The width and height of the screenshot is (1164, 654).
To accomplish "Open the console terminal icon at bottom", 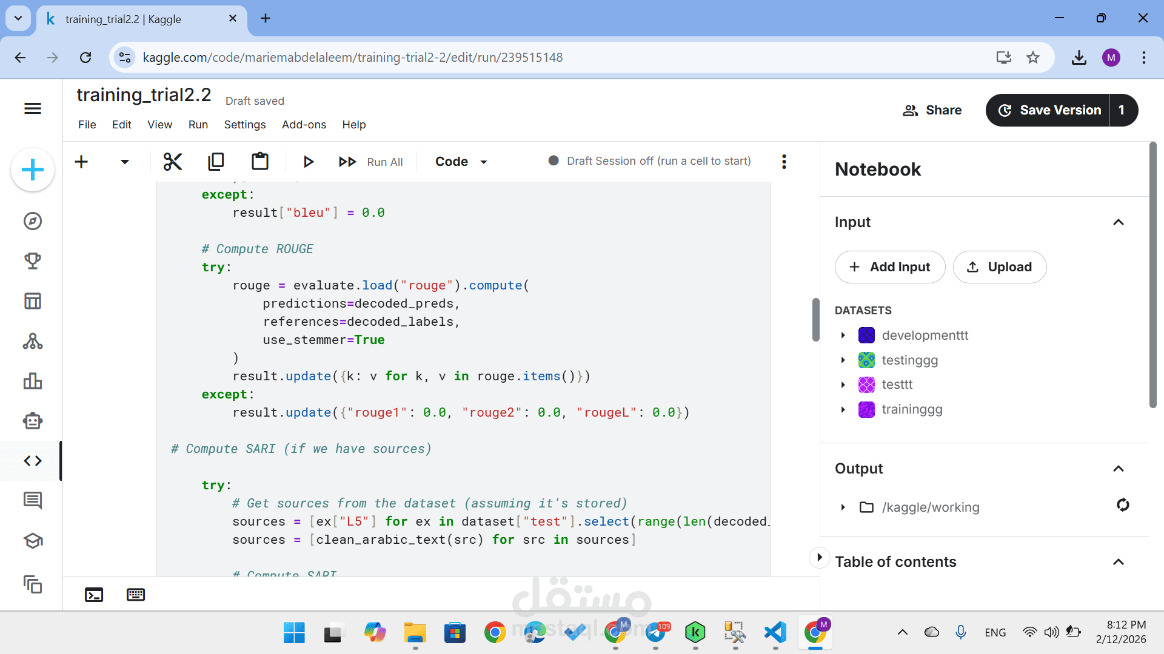I will pyautogui.click(x=94, y=595).
